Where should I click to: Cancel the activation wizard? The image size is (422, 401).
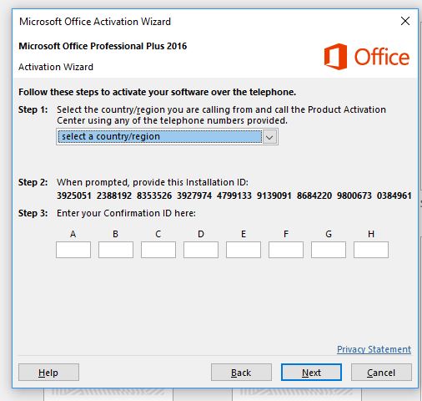click(x=381, y=373)
